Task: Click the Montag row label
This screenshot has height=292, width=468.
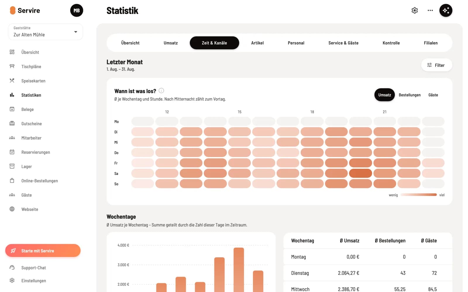Action: pos(298,257)
